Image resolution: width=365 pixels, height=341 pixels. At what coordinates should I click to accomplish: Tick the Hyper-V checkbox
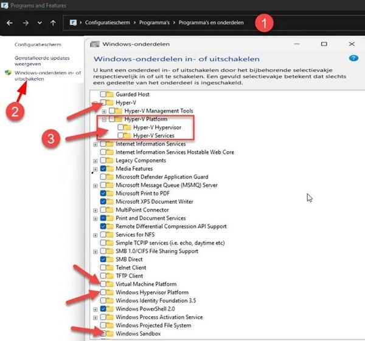click(x=103, y=103)
